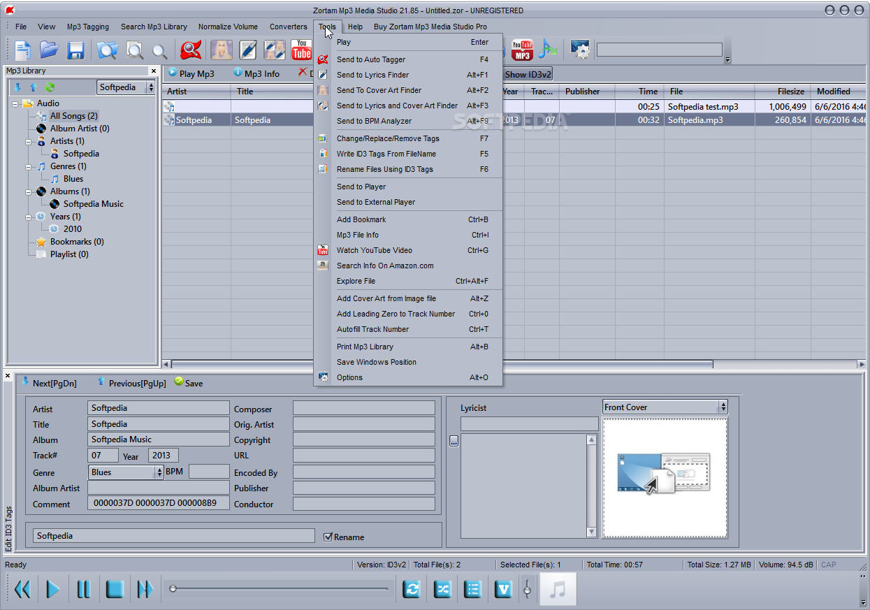Viewport: 870px width, 610px height.
Task: Click the music note visualizer button
Action: [x=558, y=589]
